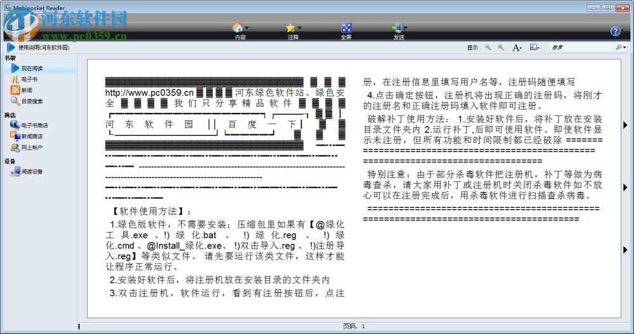
Task: Click the 设备 section header
Action: point(10,161)
